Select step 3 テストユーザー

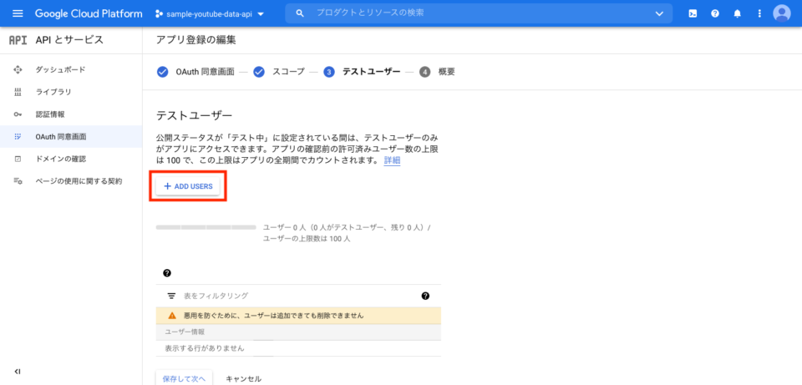(x=362, y=72)
